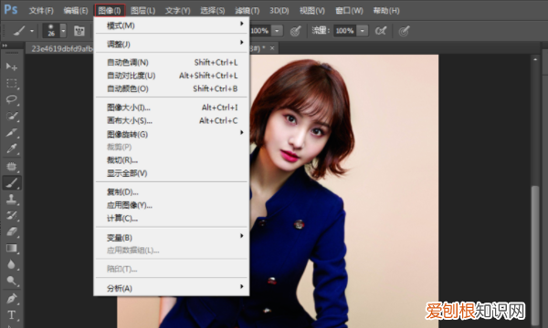Image resolution: width=548 pixels, height=328 pixels.
Task: Open the 图像(I) menu
Action: pos(110,10)
